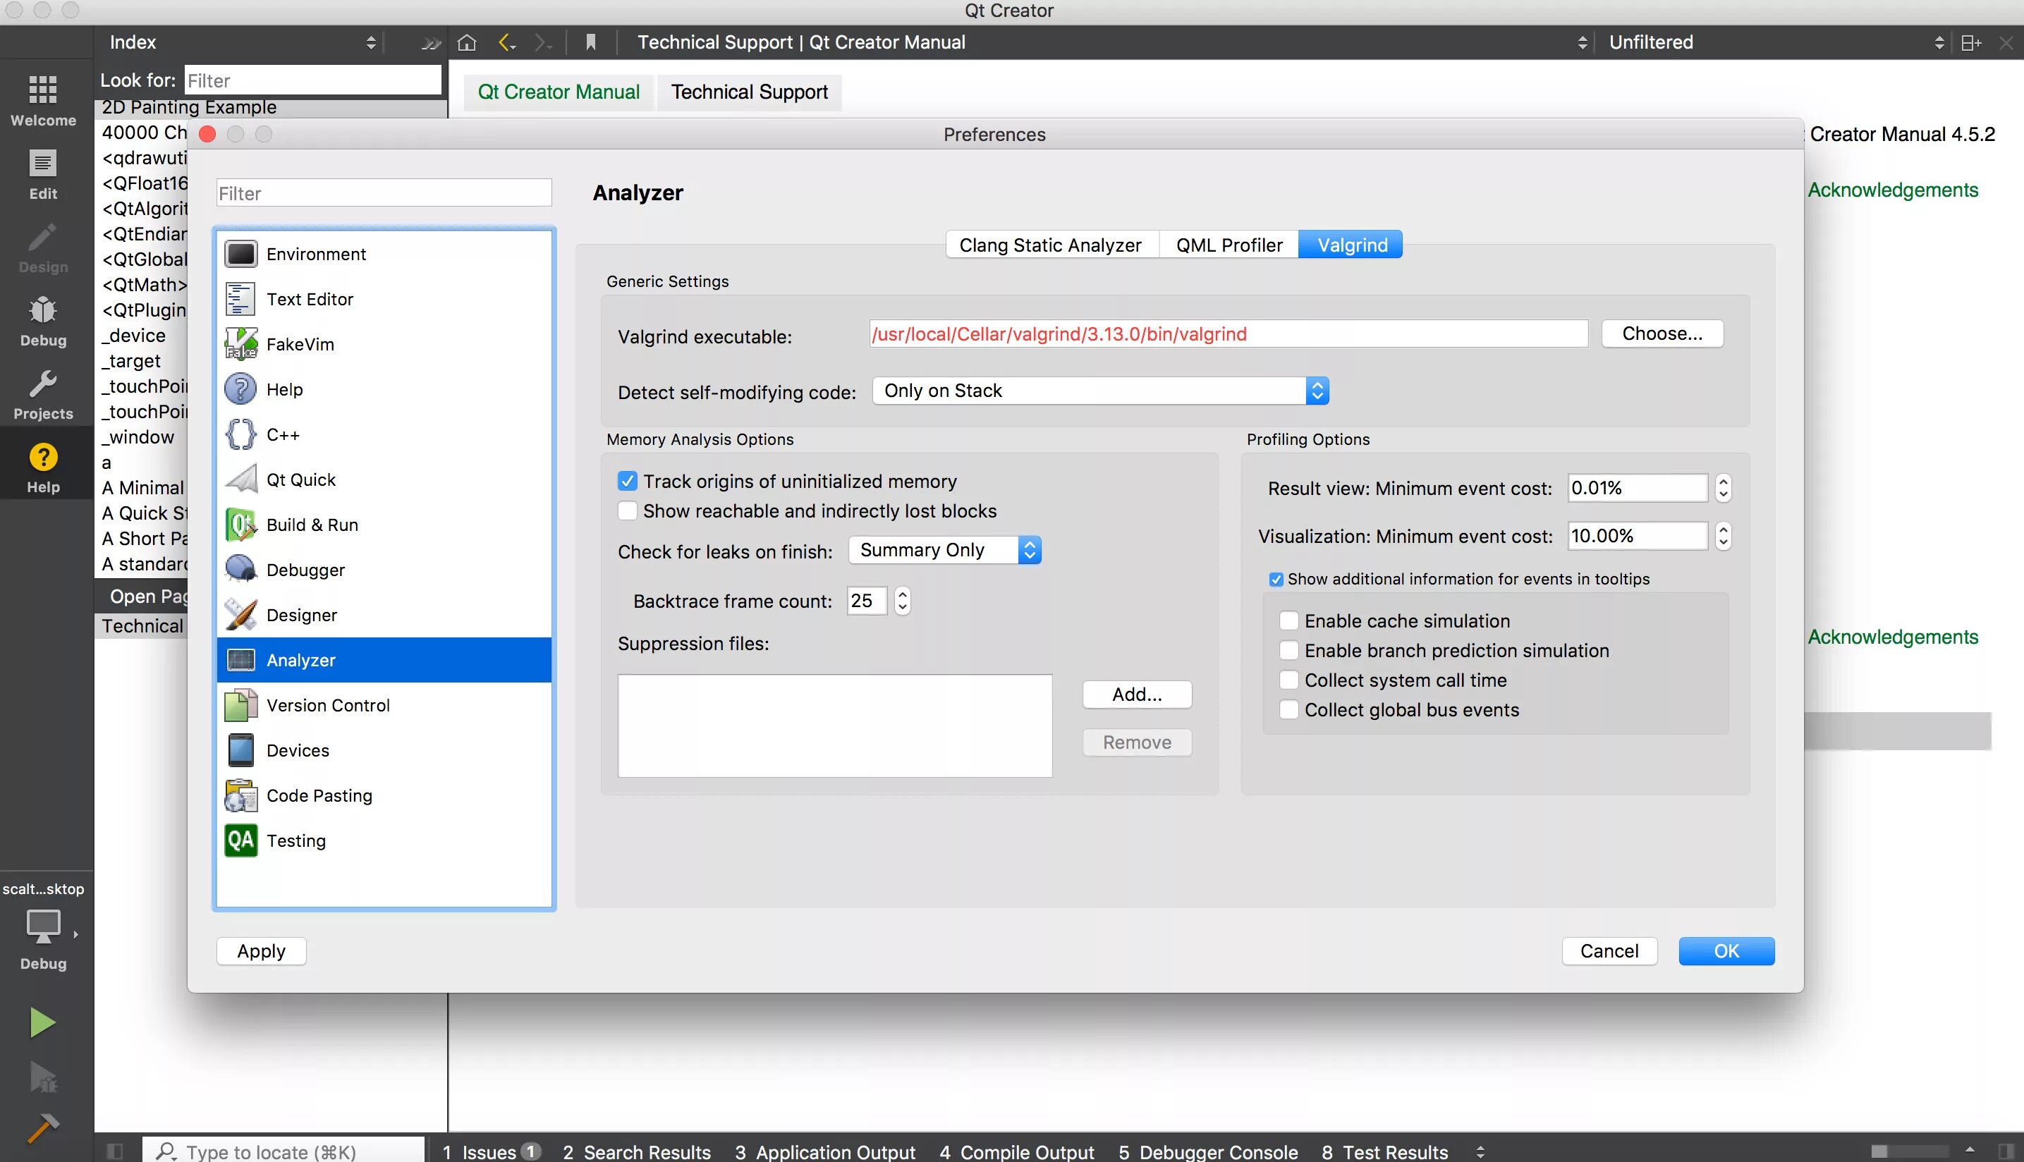Select Environment in Preferences list
Image resolution: width=2024 pixels, height=1162 pixels.
tap(384, 254)
